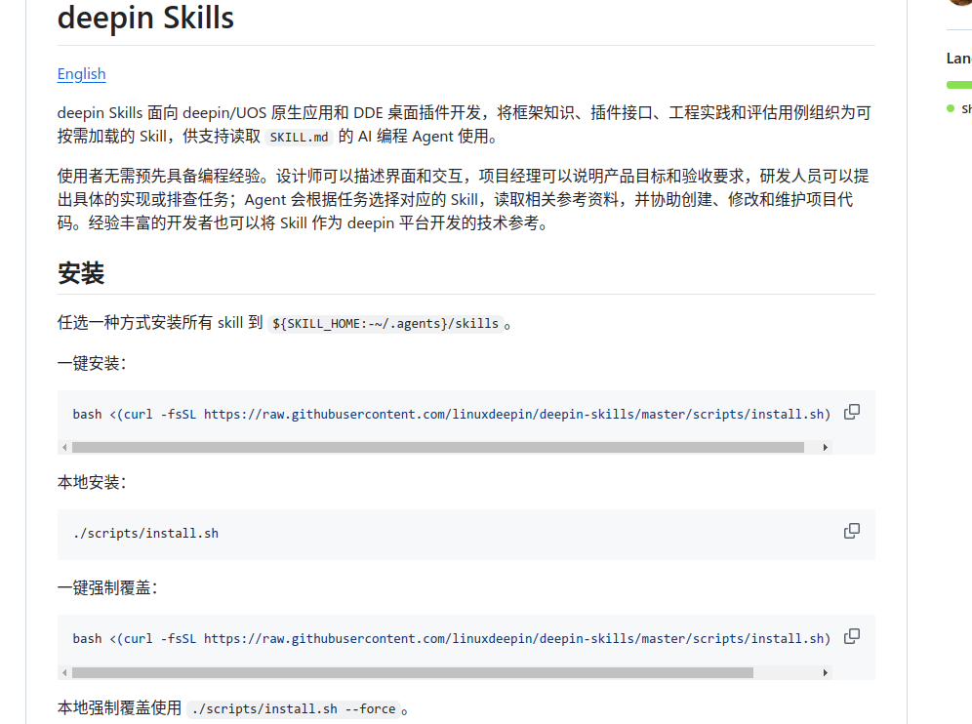The height and width of the screenshot is (724, 972).
Task: Click the "./scripts/install.sh" code text under 本地安装
Action: point(145,533)
